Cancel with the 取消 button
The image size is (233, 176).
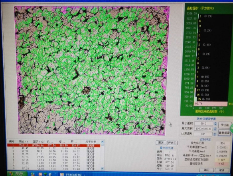click(x=222, y=170)
